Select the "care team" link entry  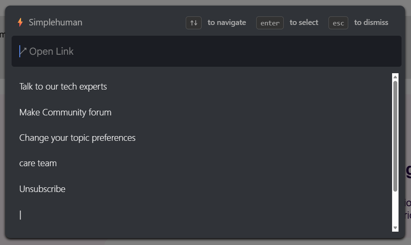coord(38,163)
